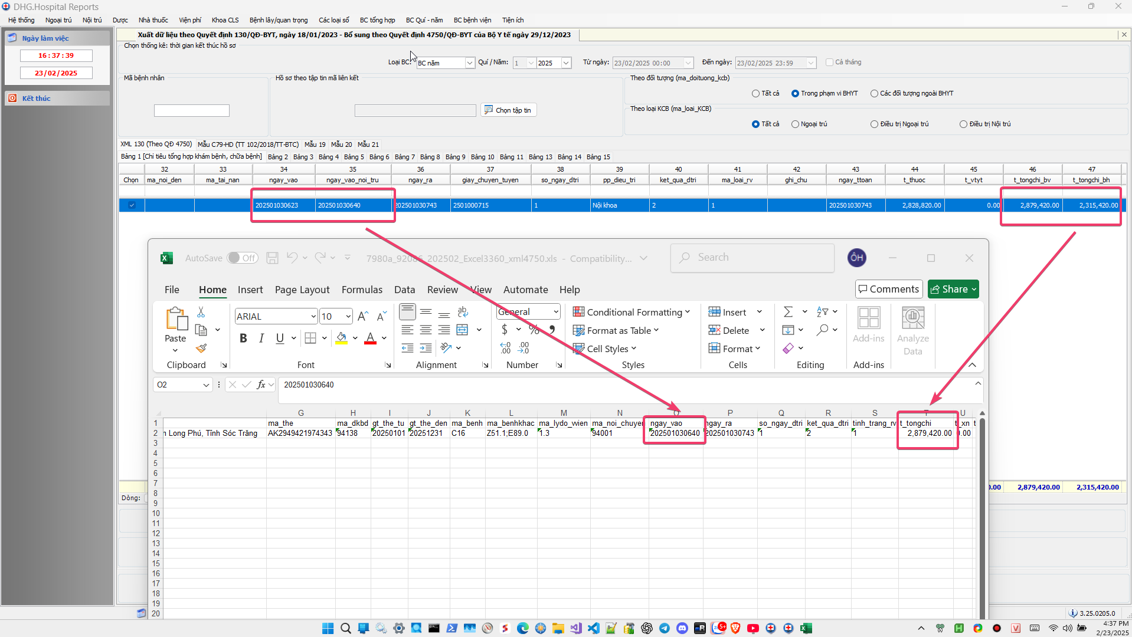Open the General number format dropdown
The width and height of the screenshot is (1132, 637).
click(x=555, y=312)
